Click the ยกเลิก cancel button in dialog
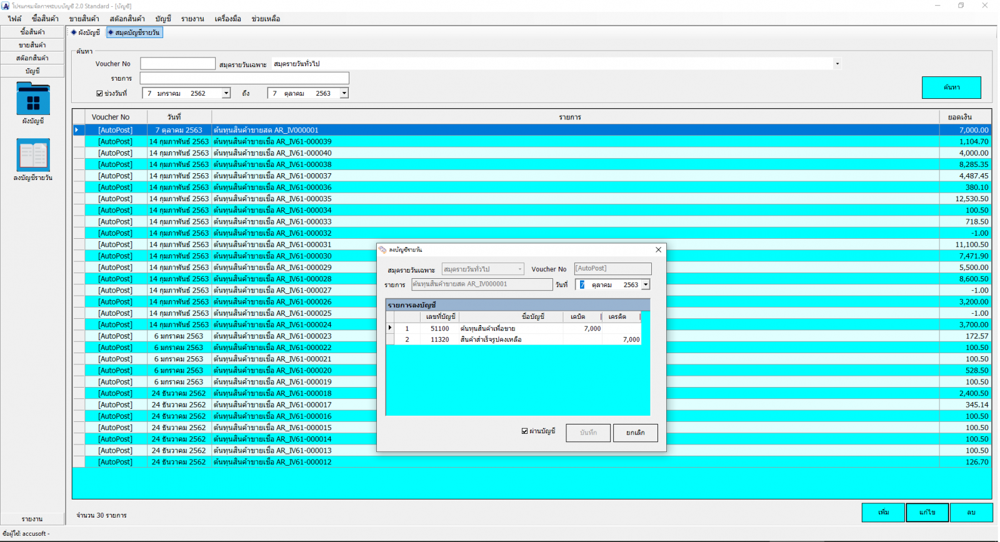Image resolution: width=1000 pixels, height=542 pixels. (635, 433)
